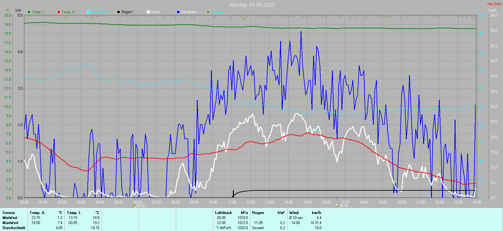Viewport: 503px width, 231px height.
Task: Click the minimum pressure value '1018.5'
Action: [x=243, y=218]
